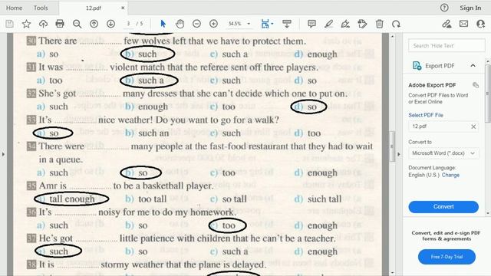This screenshot has height=276, width=491.
Task: Open the Help question mark
Action: point(444,8)
